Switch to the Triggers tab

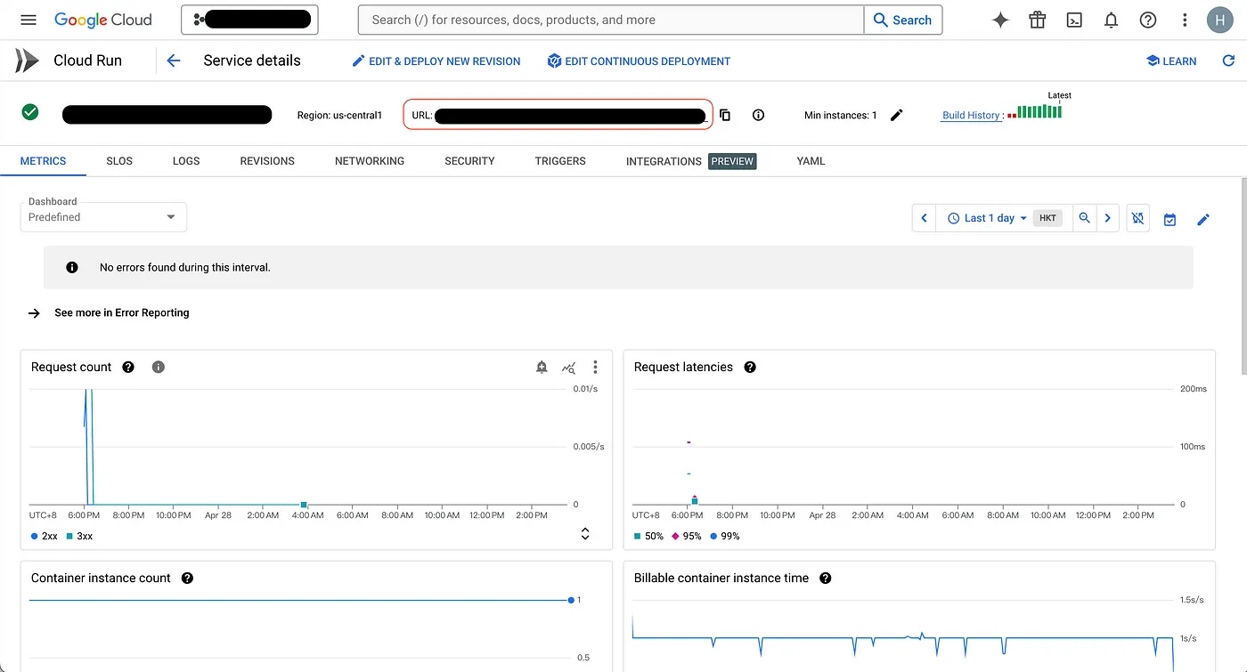(560, 161)
